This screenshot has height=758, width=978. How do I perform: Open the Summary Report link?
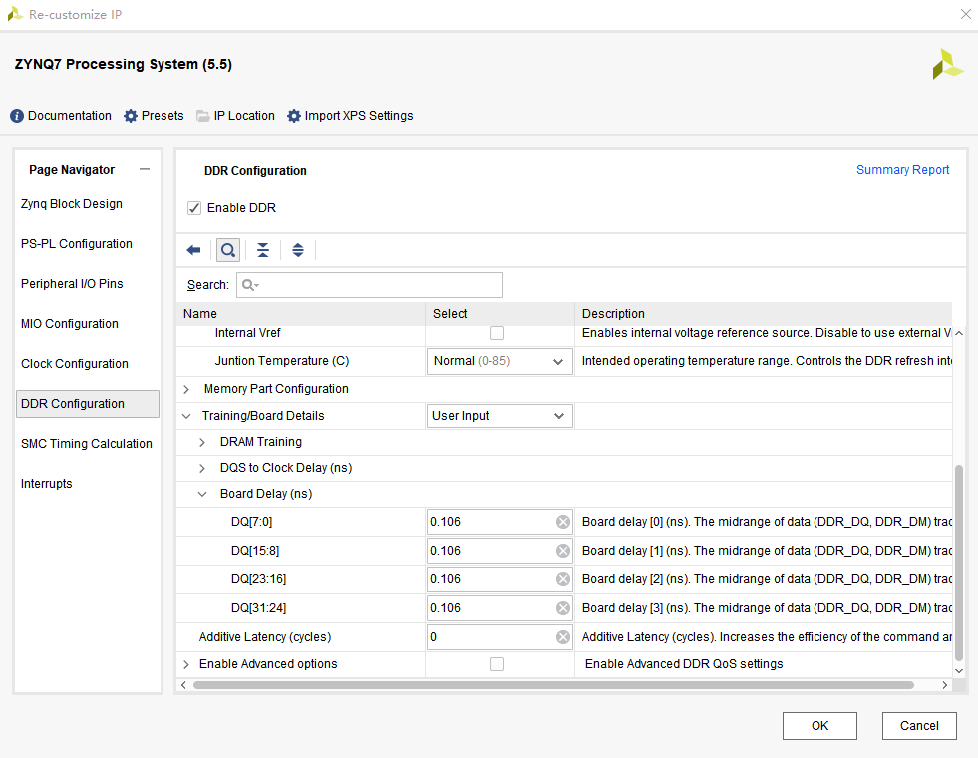pos(902,170)
